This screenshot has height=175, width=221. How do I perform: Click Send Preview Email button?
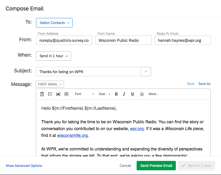156,166
